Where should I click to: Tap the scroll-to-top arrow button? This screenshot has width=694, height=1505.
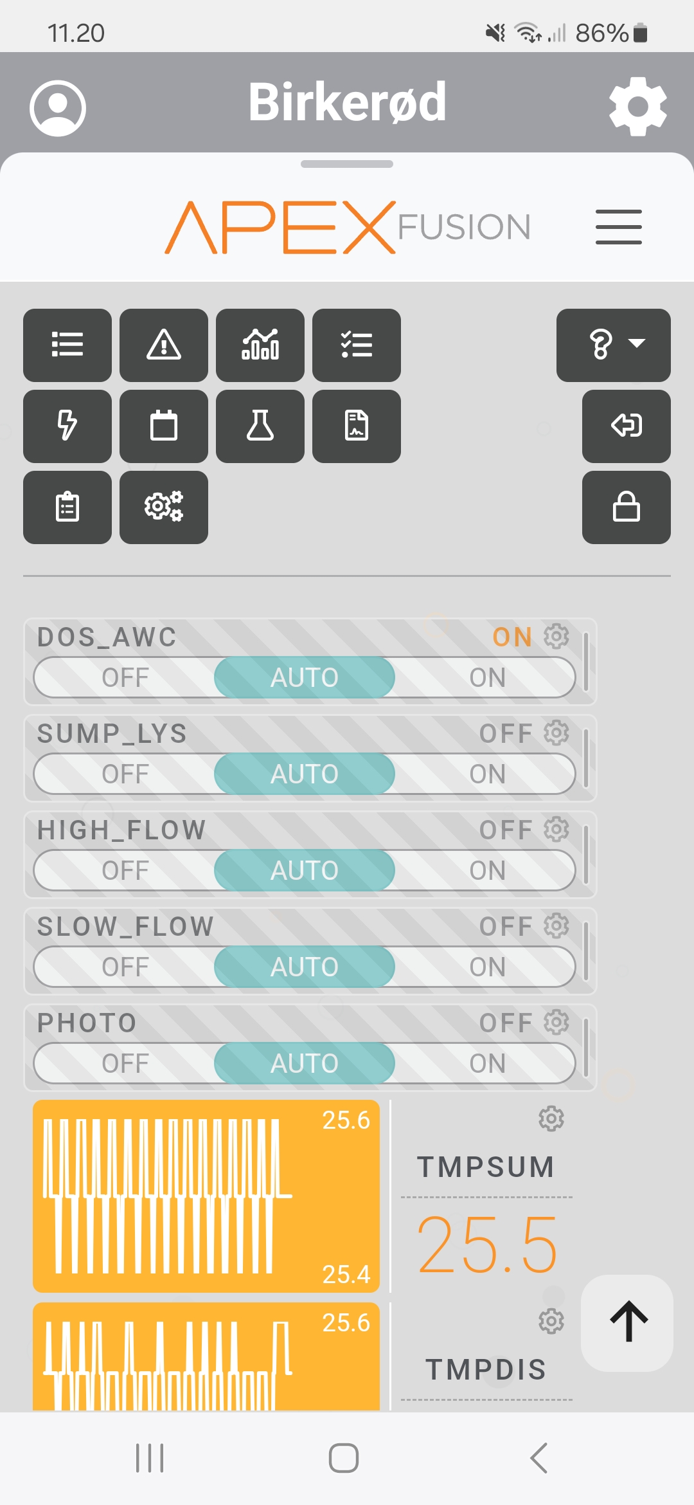[x=627, y=1322]
